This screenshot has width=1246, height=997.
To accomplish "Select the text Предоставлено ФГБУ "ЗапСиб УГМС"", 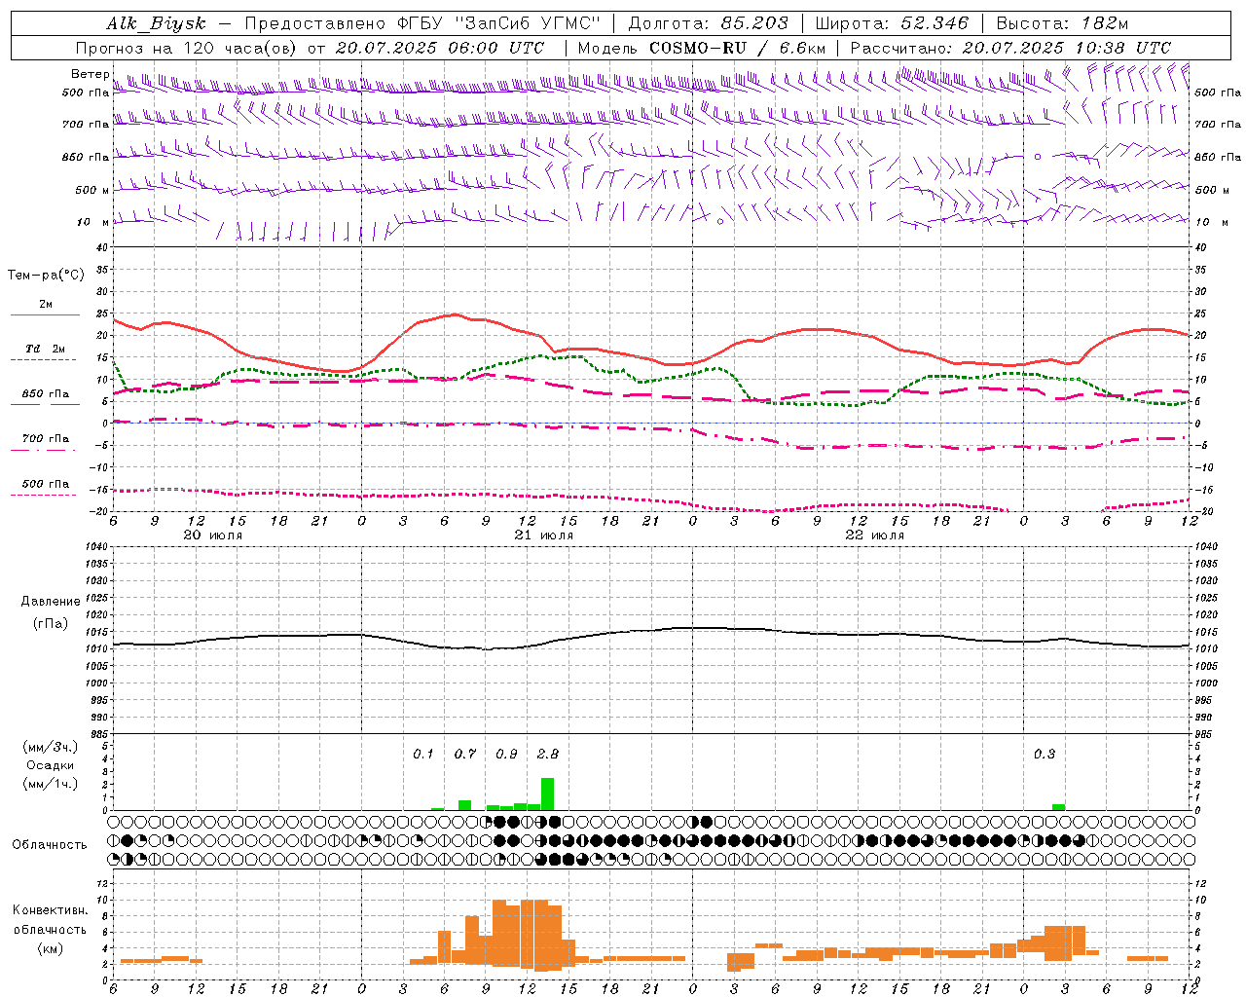I will [x=422, y=24].
